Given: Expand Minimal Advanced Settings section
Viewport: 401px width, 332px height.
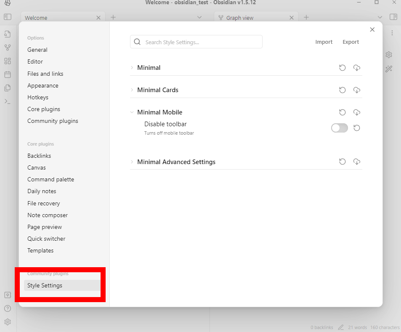Looking at the screenshot, I should click(x=132, y=162).
